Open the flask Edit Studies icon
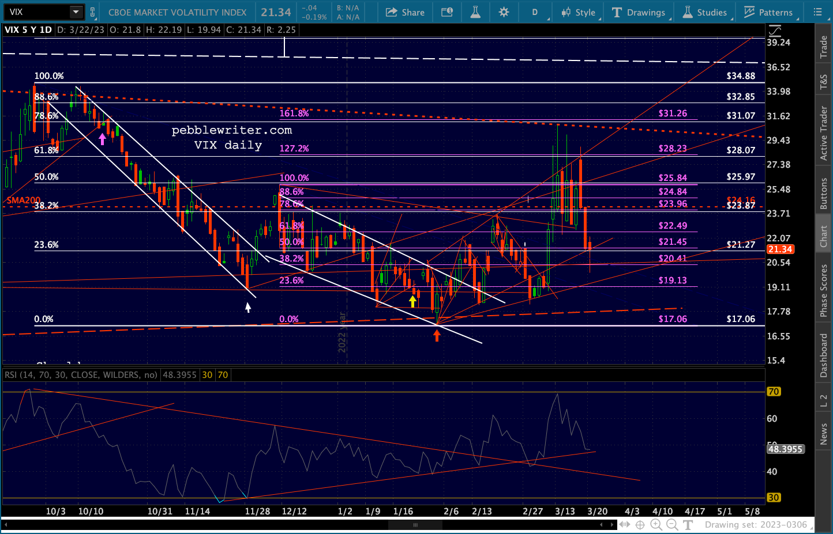Image resolution: width=833 pixels, height=534 pixels. 475,12
